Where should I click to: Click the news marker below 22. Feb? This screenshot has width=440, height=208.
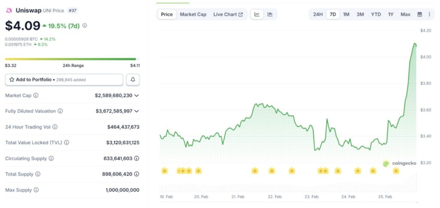tap(272, 171)
